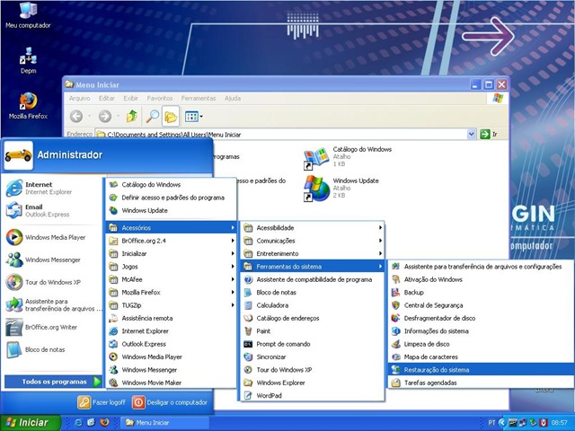Open Paint from Acessórios menu
The image size is (575, 431).
click(x=313, y=331)
